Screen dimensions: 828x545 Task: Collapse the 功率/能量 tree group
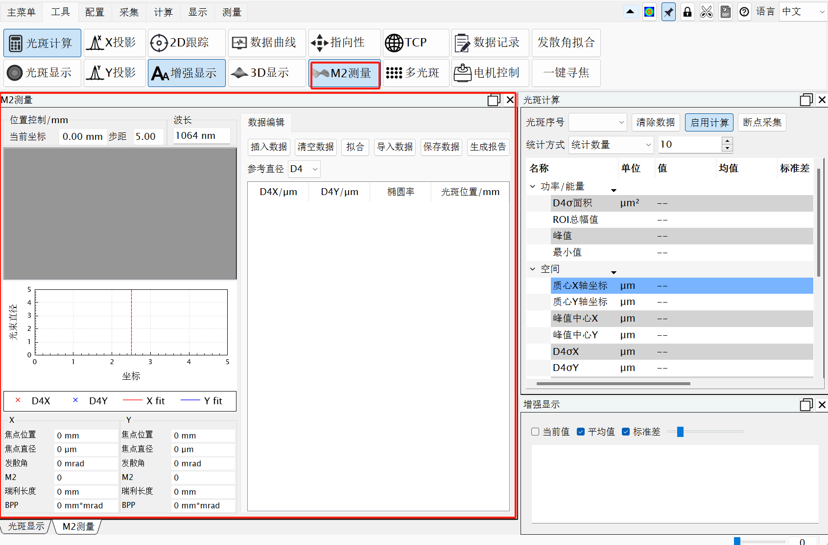[x=533, y=187]
